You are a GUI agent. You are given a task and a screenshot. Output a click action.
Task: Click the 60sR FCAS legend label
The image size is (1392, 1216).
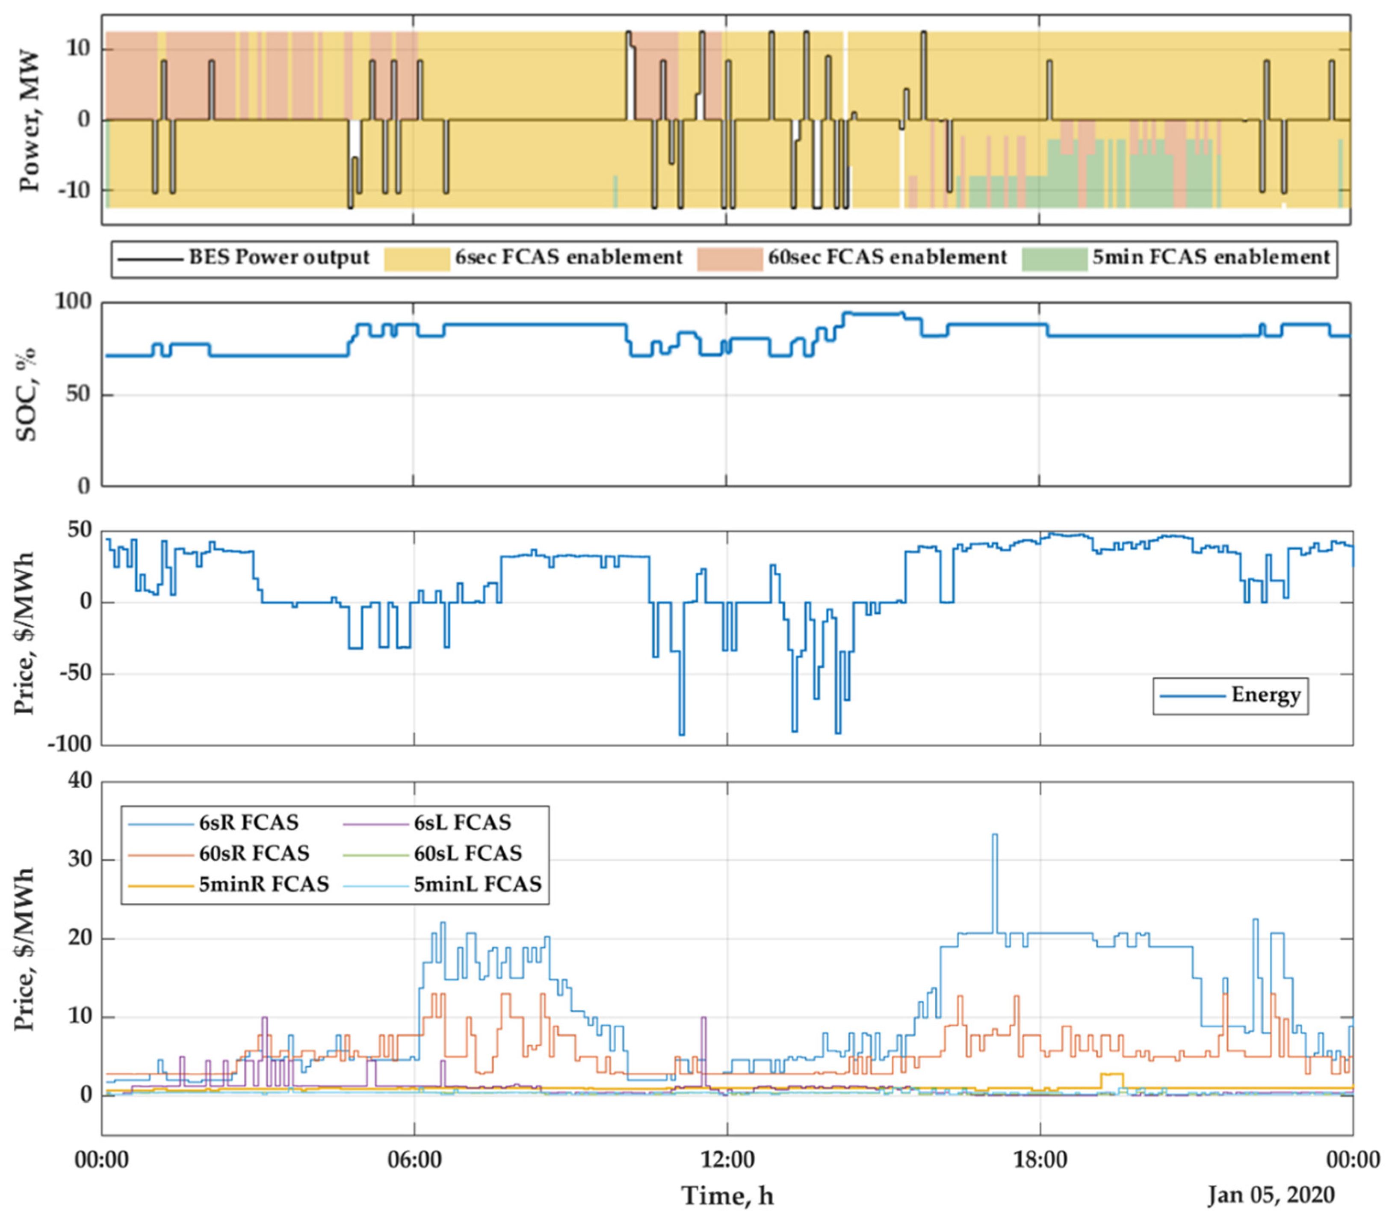[254, 853]
